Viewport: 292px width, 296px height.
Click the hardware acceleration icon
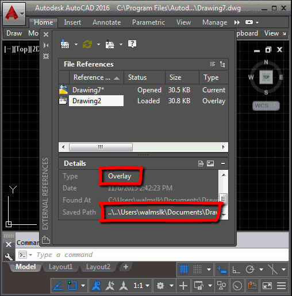pos(237,286)
